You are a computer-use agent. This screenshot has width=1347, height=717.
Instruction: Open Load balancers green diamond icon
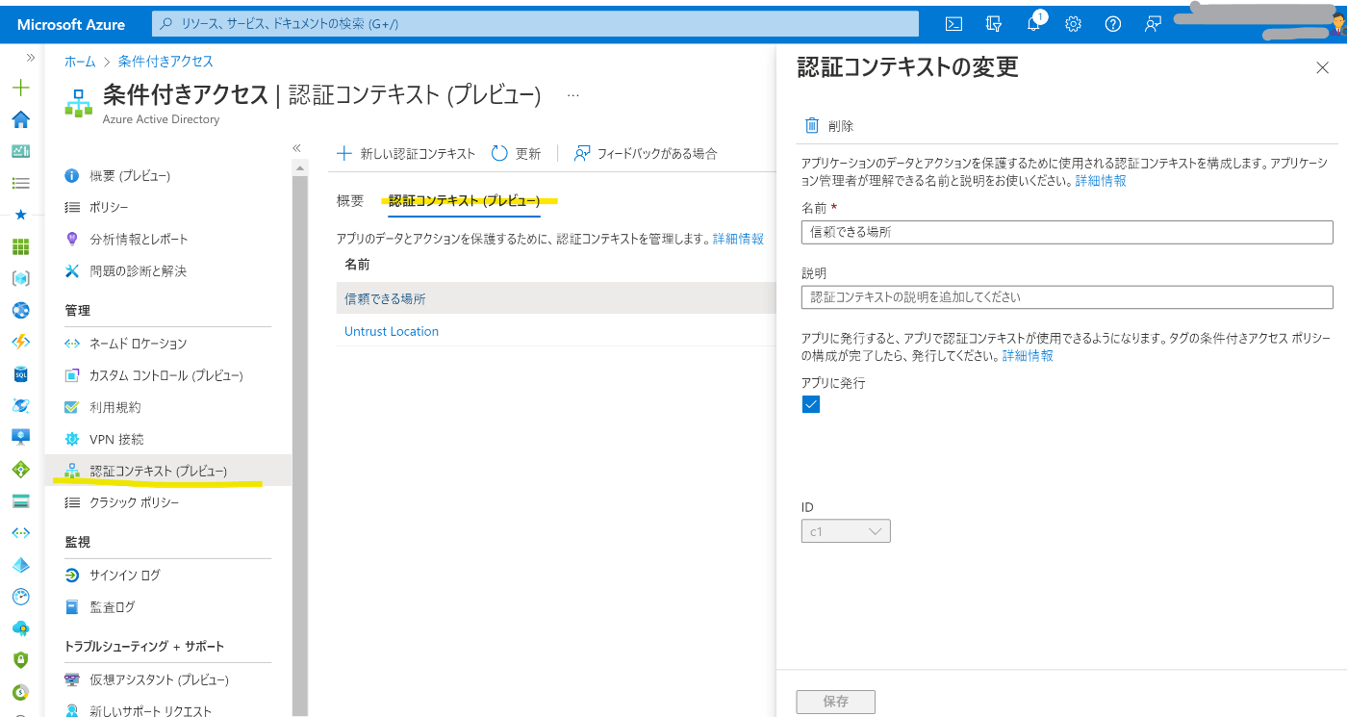[x=20, y=469]
